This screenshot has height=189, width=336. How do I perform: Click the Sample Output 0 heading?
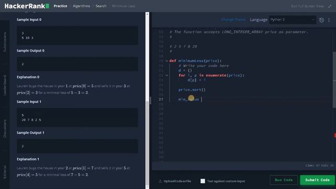click(30, 51)
